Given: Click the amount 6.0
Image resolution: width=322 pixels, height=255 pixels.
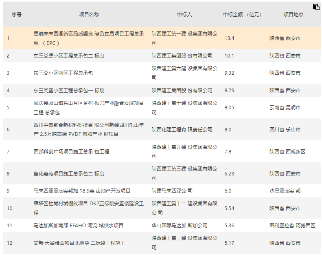Looking at the screenshot, I should [x=228, y=191].
